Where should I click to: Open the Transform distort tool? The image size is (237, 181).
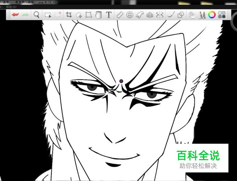89,15
